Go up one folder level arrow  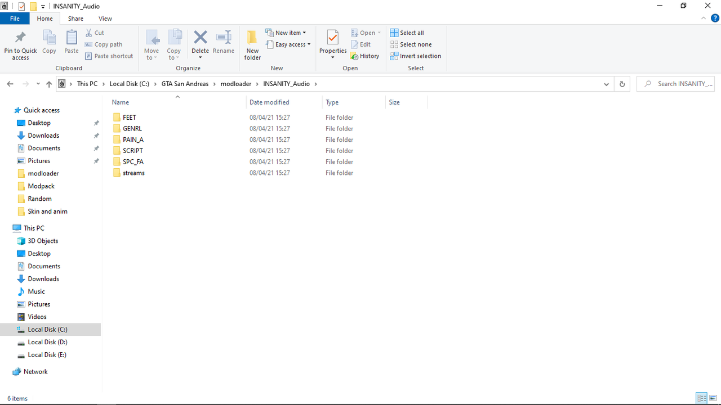pyautogui.click(x=49, y=84)
